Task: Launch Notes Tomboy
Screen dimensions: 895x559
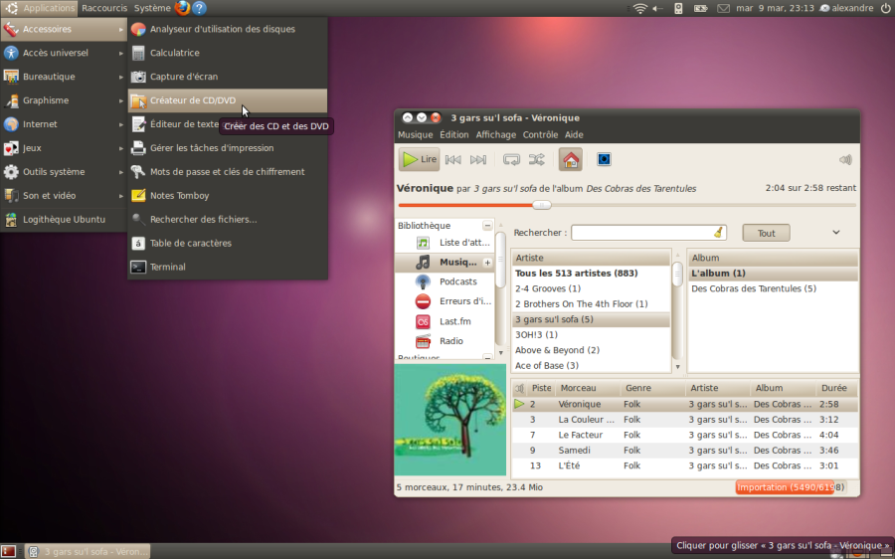Action: tap(228, 195)
